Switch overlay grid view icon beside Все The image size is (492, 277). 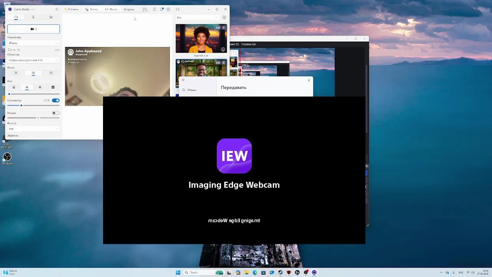point(224,17)
